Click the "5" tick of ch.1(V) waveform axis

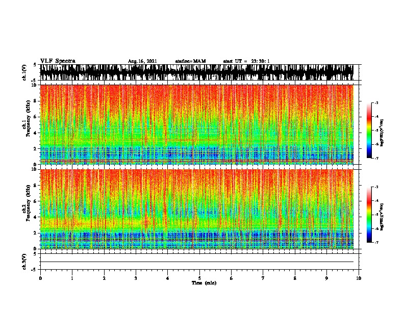(x=35, y=65)
